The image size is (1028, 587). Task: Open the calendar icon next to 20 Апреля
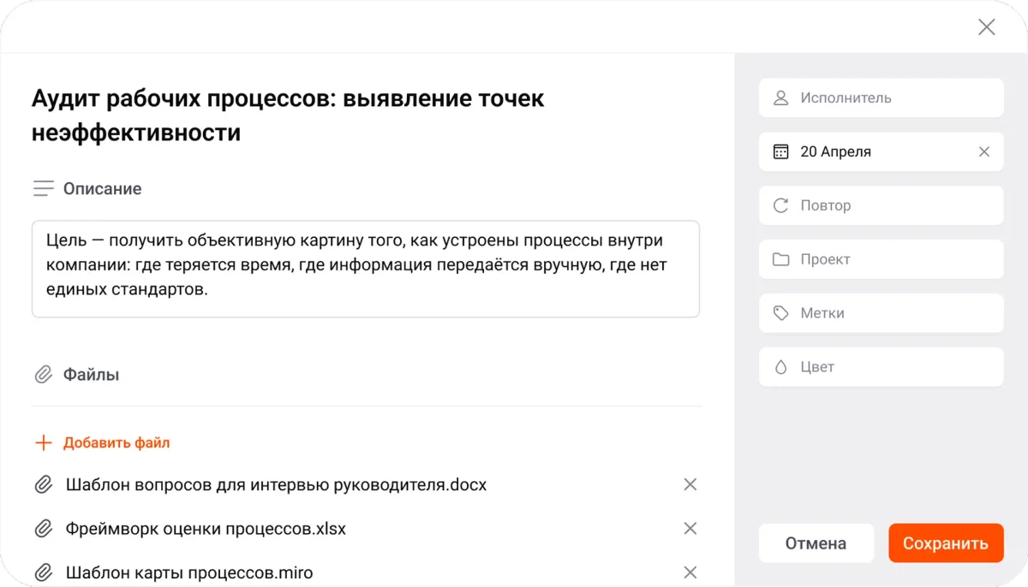click(x=780, y=151)
